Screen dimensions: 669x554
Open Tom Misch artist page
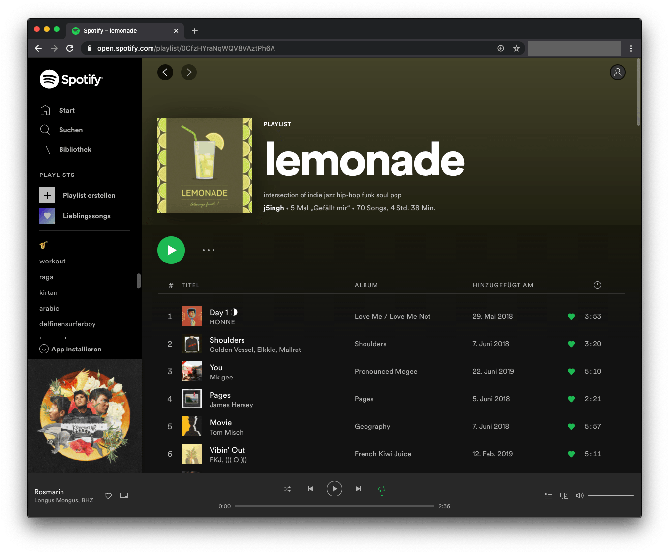coord(226,432)
